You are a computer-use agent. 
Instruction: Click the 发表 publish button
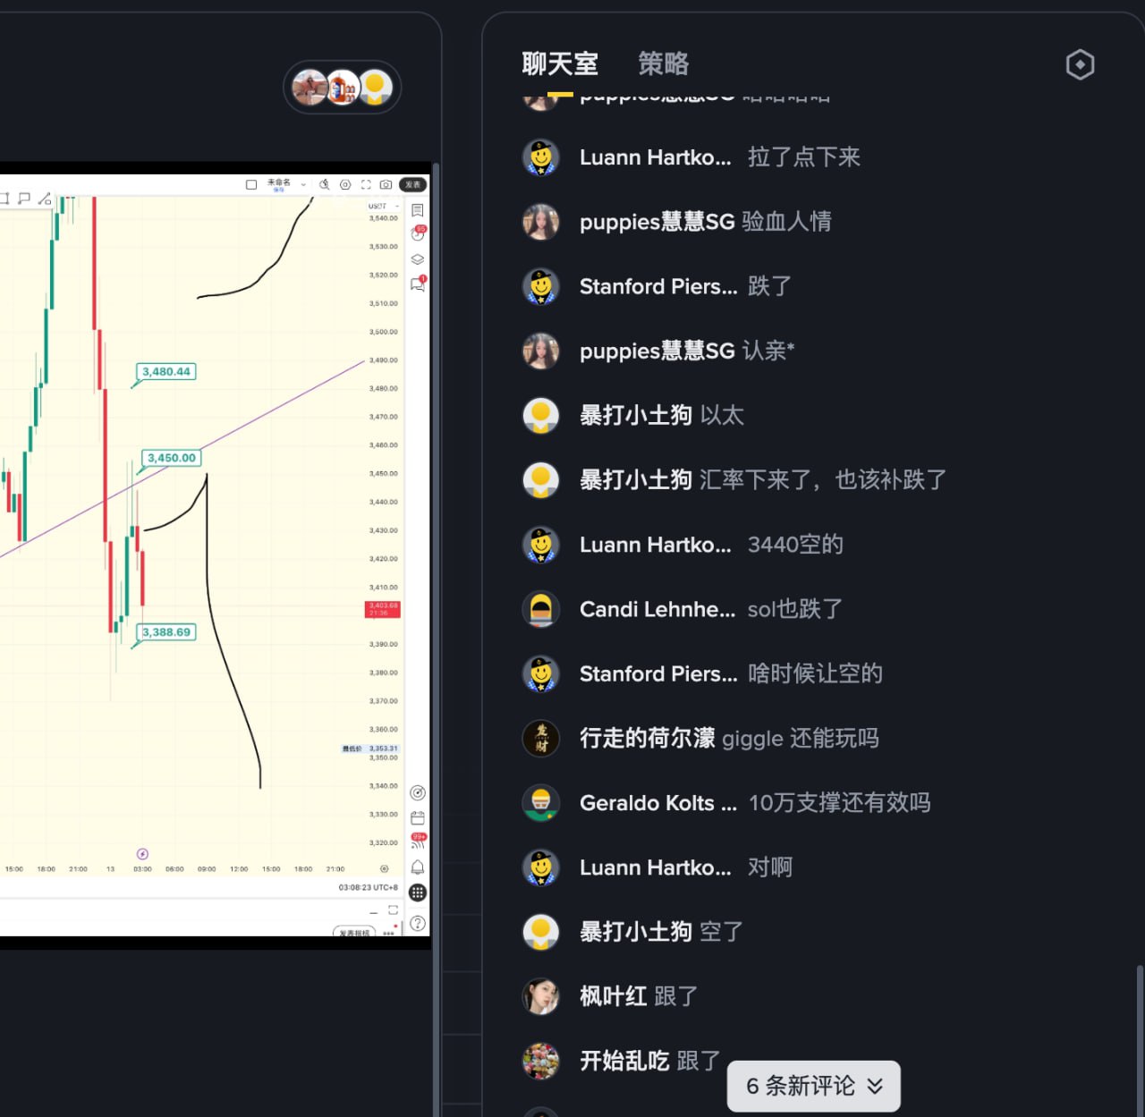(412, 184)
